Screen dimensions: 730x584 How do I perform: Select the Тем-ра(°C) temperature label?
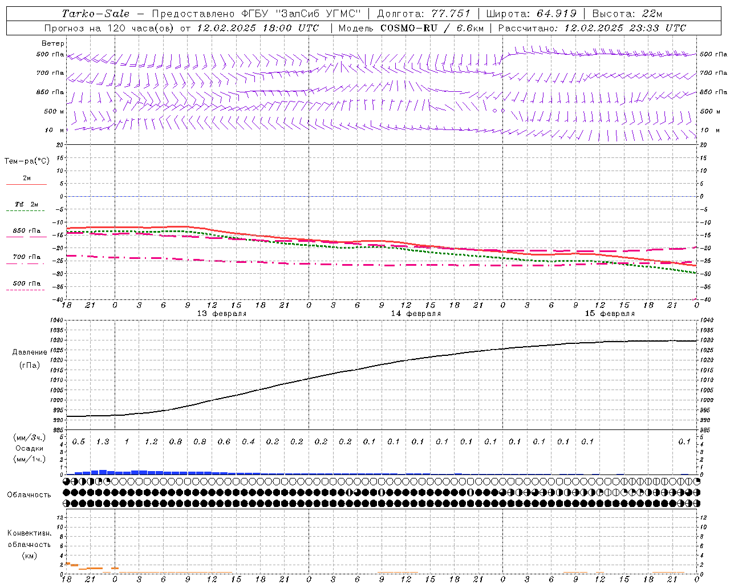[x=27, y=161]
